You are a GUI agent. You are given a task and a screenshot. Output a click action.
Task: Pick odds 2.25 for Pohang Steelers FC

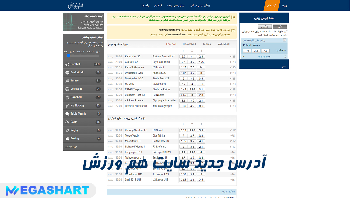[183, 130]
